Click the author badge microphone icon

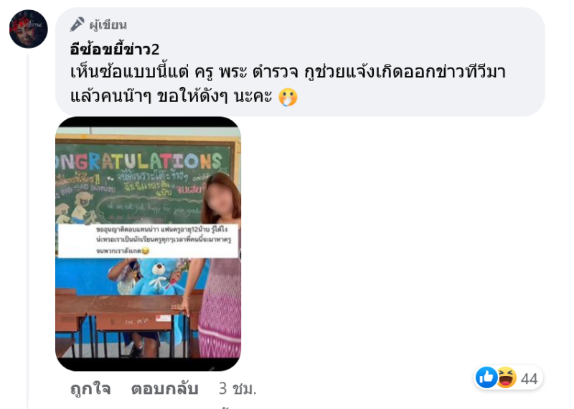point(77,24)
